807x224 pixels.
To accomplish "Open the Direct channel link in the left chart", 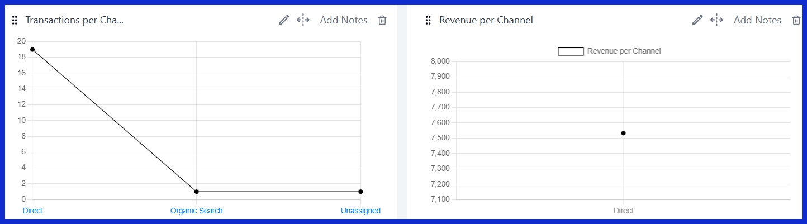I will (32, 211).
